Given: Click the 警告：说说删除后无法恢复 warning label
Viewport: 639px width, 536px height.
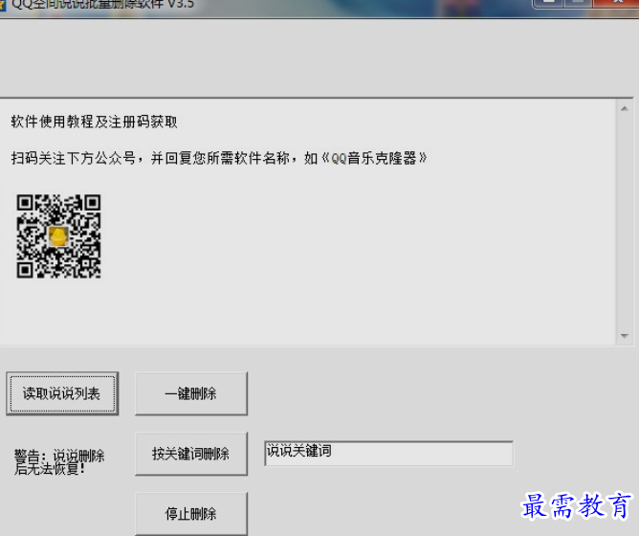Looking at the screenshot, I should (59, 461).
